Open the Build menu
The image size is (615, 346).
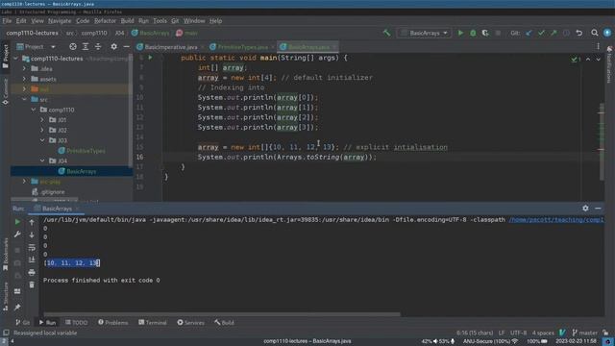click(127, 21)
